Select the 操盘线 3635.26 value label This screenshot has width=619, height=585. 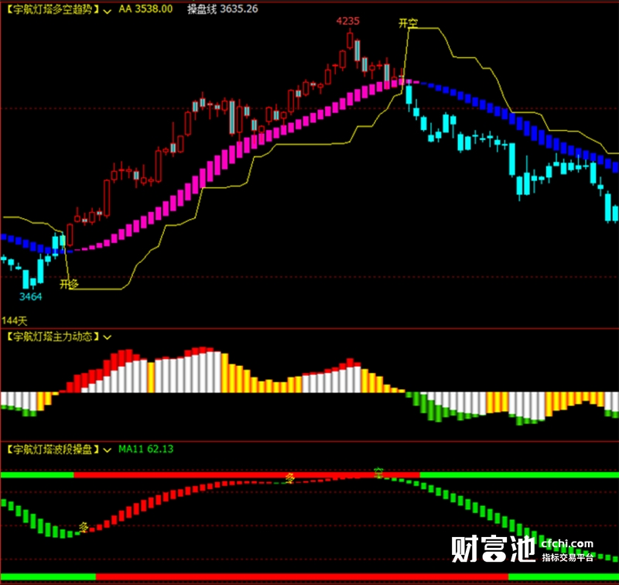223,9
